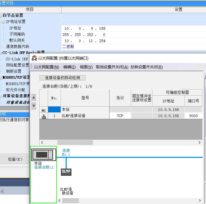Viewport: 206px width, 204px height.
Task: Click the wrench icon at bottom left
Action: [x=2, y=191]
